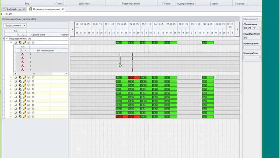Click the people icon in row 1/1-58
Viewport: 280px width, 158px height.
coord(20,105)
